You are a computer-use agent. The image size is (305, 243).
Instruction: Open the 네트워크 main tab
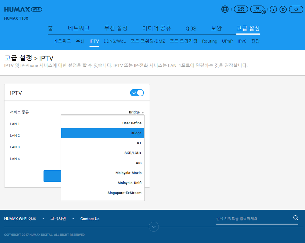(x=78, y=28)
